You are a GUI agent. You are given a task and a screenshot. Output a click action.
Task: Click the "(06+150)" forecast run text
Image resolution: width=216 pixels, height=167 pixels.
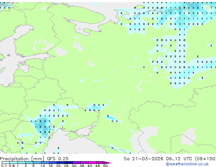[x=205, y=159]
